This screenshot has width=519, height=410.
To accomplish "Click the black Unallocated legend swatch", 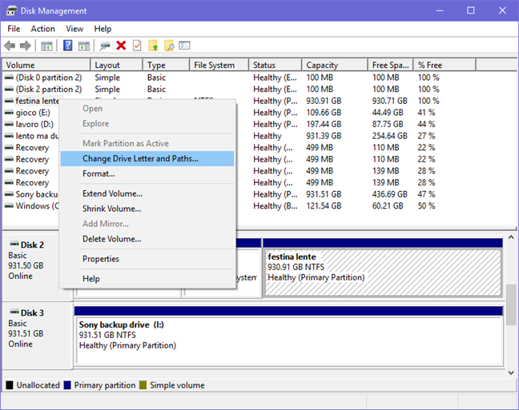I will (10, 385).
